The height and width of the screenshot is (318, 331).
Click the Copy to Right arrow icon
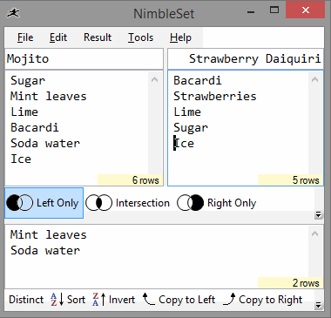point(229,300)
